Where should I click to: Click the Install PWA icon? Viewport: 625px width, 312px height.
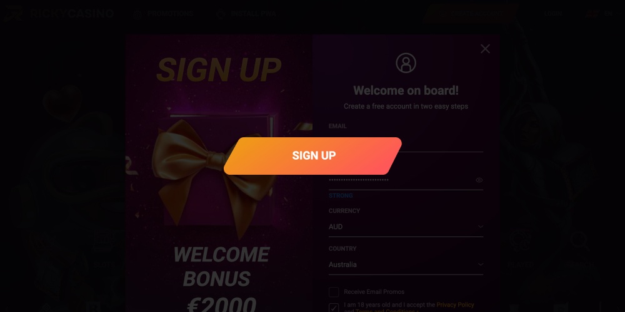[221, 14]
